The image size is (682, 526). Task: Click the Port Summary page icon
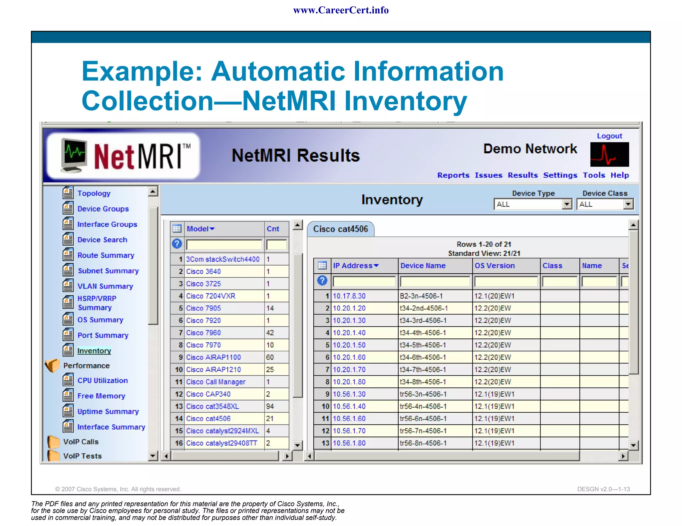(68, 335)
